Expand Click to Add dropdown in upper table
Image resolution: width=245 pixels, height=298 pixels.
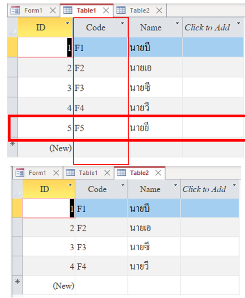pyautogui.click(x=239, y=23)
